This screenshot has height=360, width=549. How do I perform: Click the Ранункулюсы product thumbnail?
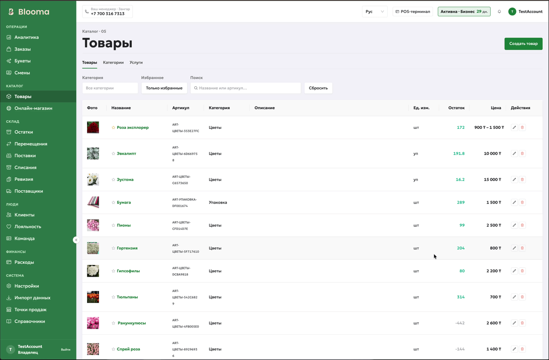(x=93, y=323)
